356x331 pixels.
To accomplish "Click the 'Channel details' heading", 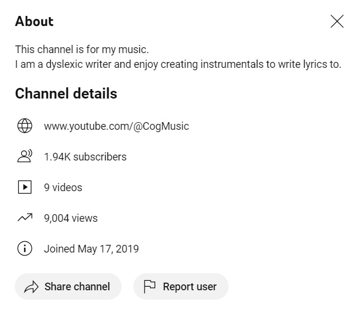I will click(66, 93).
